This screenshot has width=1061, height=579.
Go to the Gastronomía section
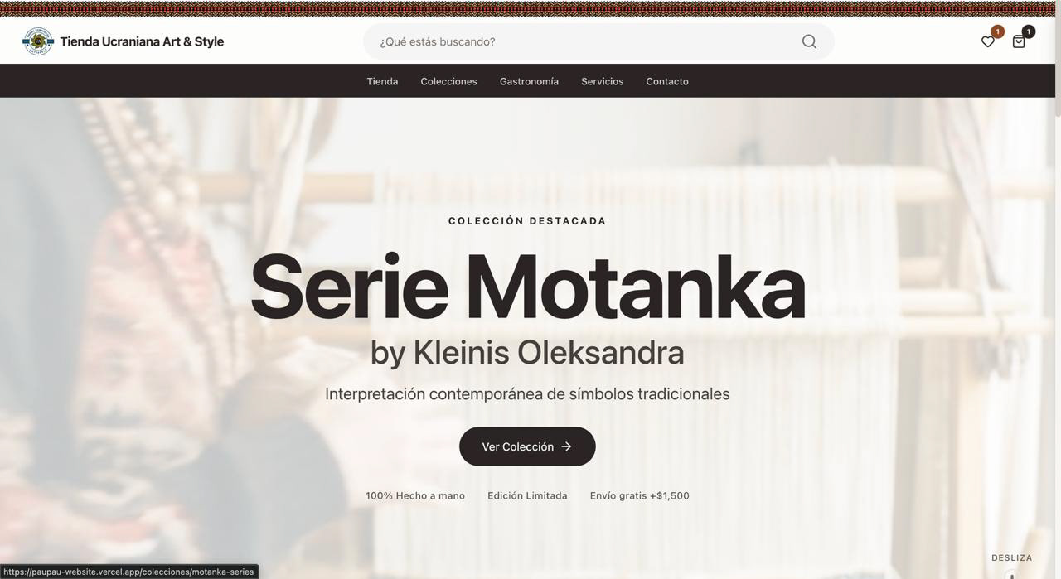coord(529,81)
